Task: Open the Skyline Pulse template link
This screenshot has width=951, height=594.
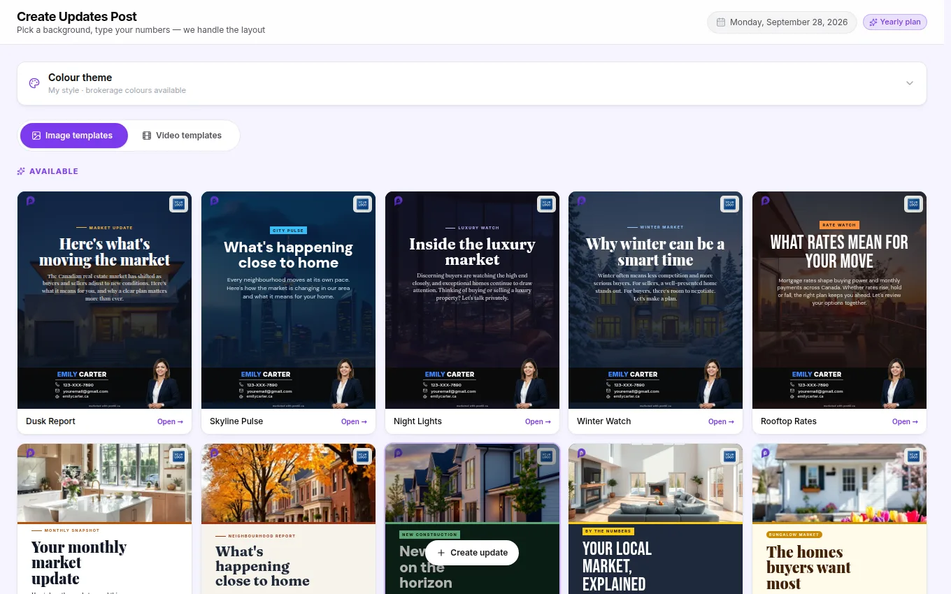Action: (x=354, y=421)
